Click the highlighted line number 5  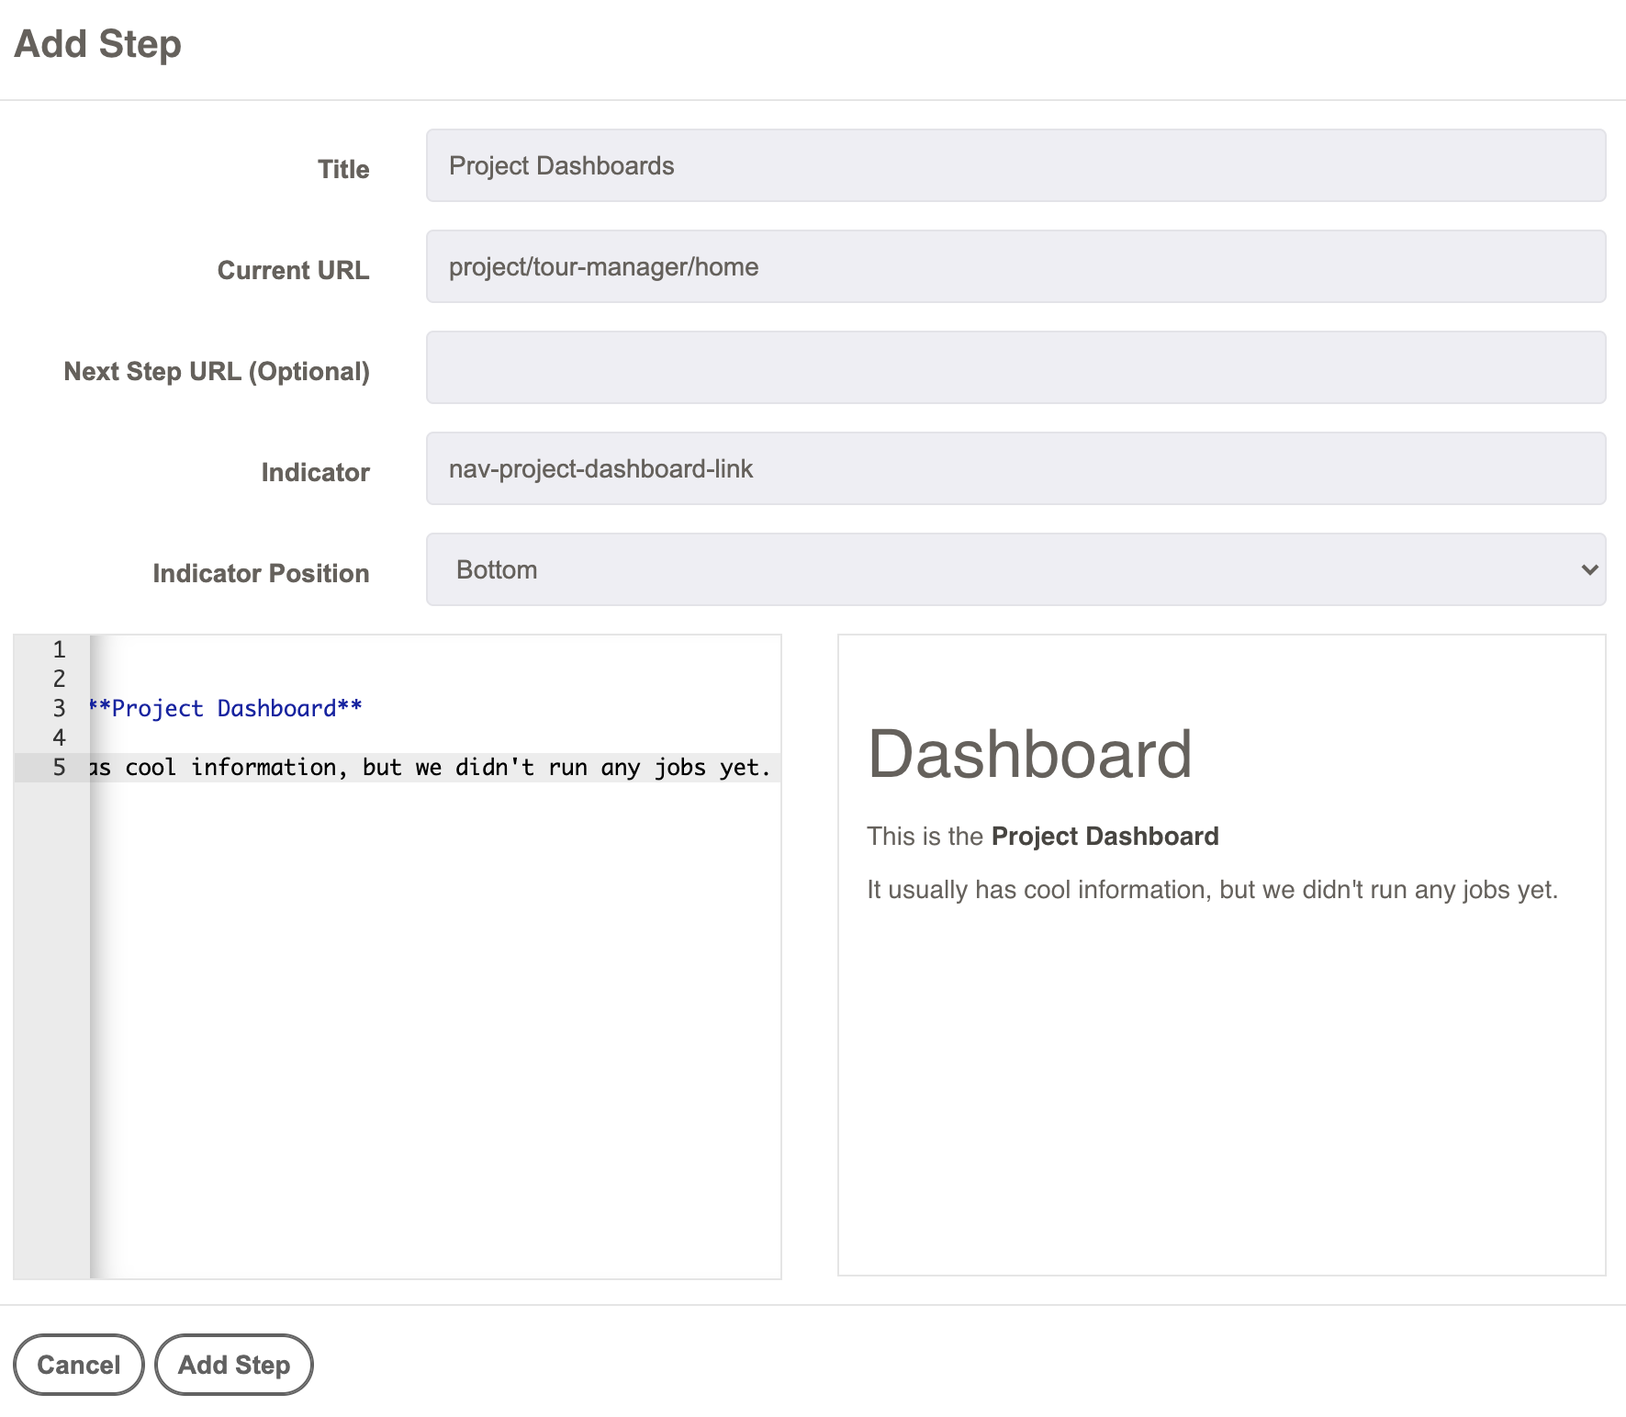[x=59, y=768]
